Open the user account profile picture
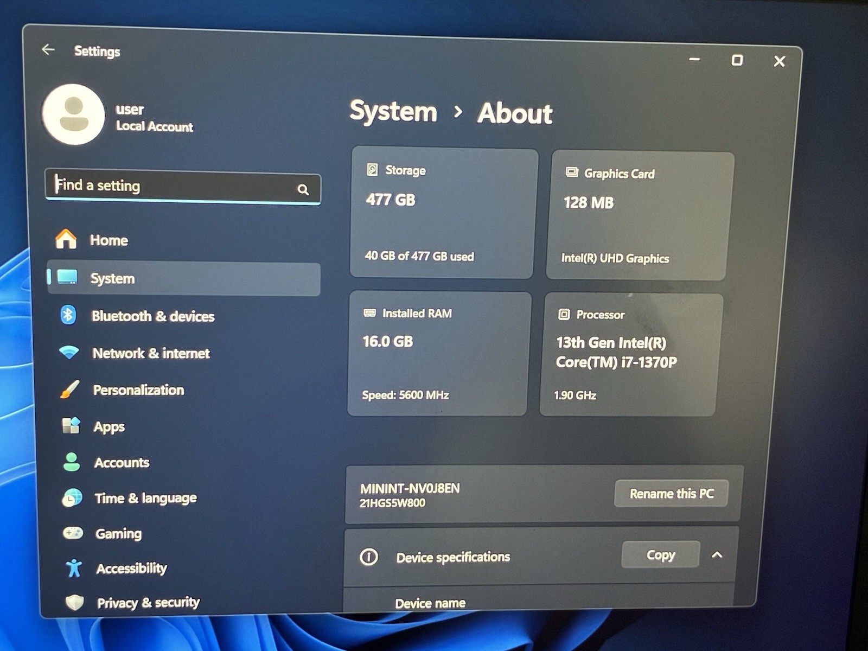The width and height of the screenshot is (868, 651). point(73,114)
